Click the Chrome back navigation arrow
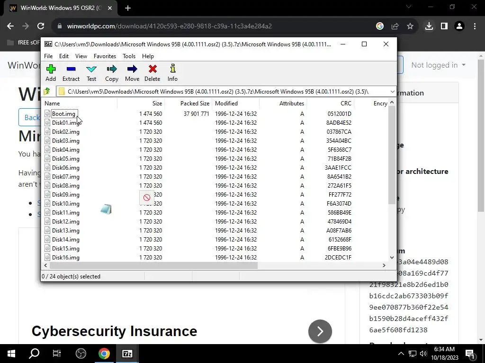Viewport: 485px width, 363px height. coord(10,26)
